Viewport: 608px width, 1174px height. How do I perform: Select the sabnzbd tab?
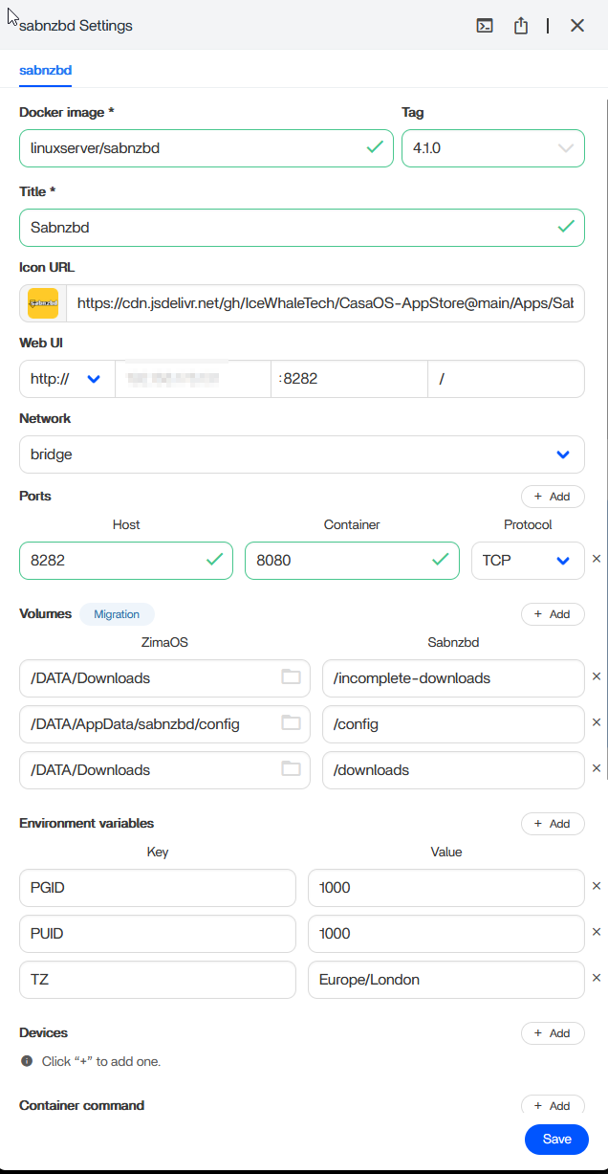(46, 70)
